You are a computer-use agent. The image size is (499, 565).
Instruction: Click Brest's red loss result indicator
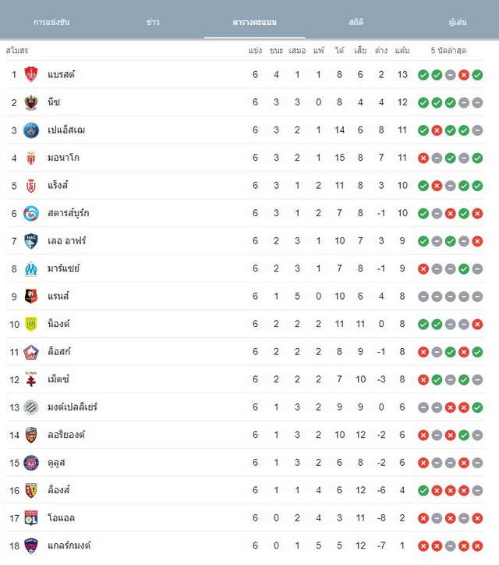[x=464, y=75]
